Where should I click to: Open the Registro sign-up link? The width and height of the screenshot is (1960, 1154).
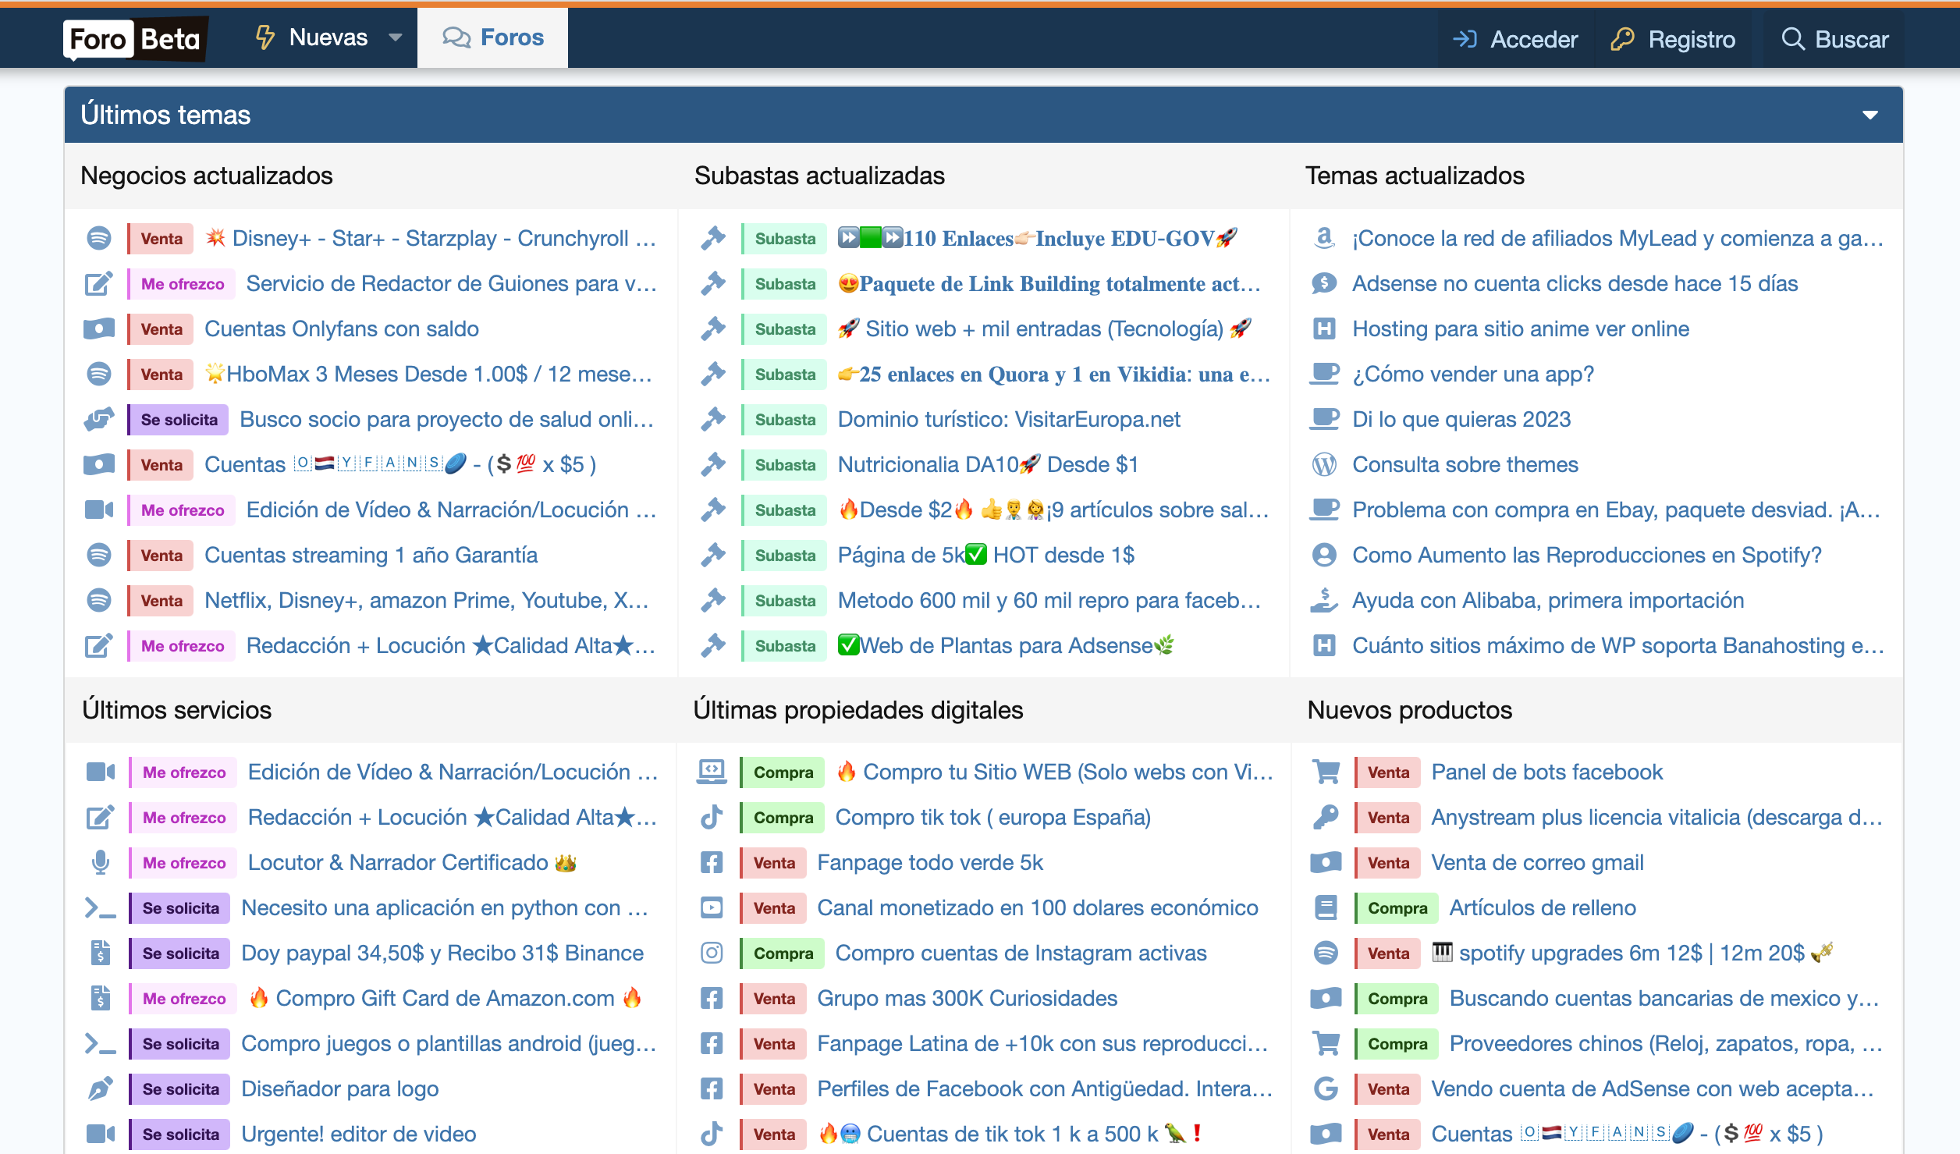(1673, 39)
